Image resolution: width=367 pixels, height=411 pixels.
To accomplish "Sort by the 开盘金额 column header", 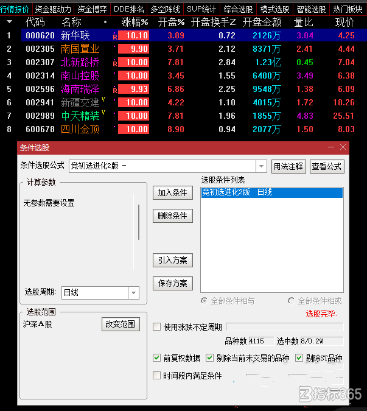I will coord(262,23).
